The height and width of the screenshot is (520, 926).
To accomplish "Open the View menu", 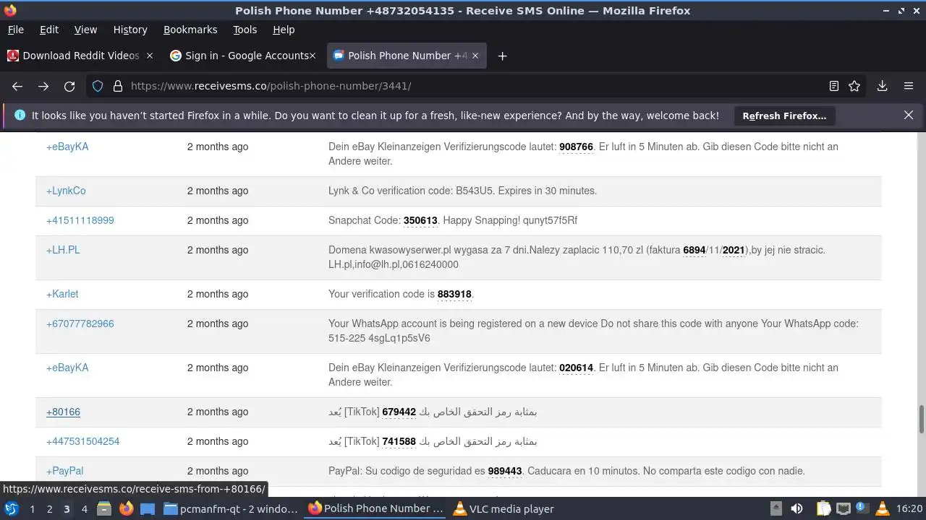I will point(85,30).
